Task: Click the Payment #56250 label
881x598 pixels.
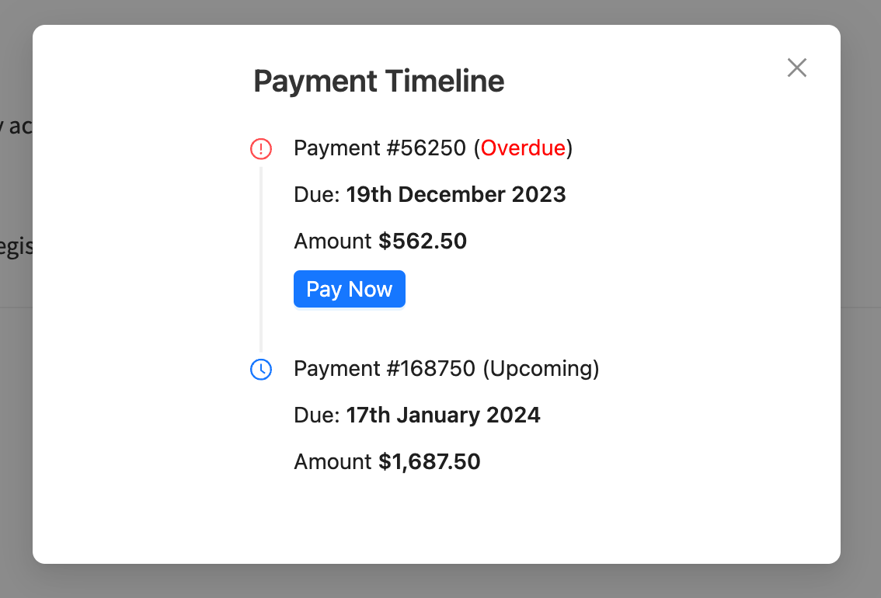Action: [380, 148]
